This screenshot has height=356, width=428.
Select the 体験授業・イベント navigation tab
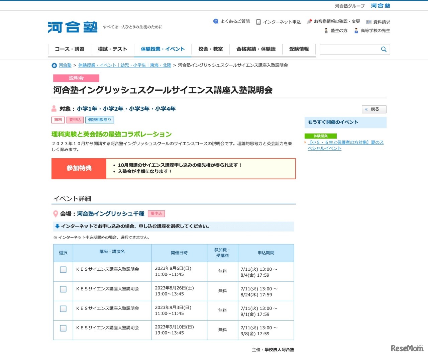pyautogui.click(x=162, y=49)
